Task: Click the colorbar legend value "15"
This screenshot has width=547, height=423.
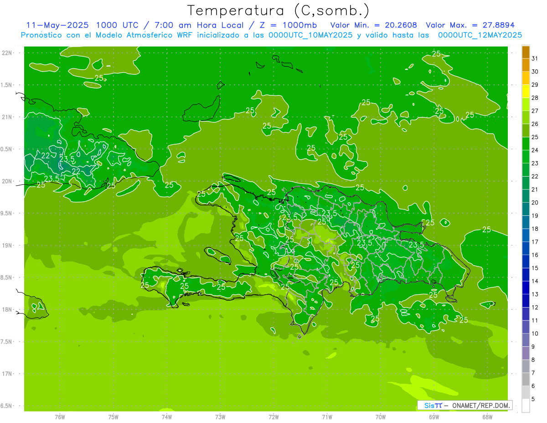Action: (535, 268)
